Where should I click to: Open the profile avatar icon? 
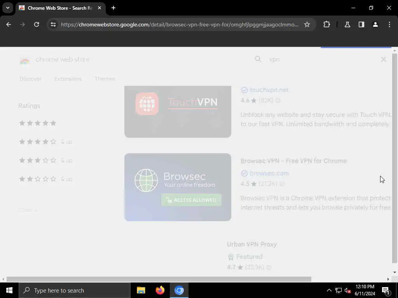tap(375, 24)
